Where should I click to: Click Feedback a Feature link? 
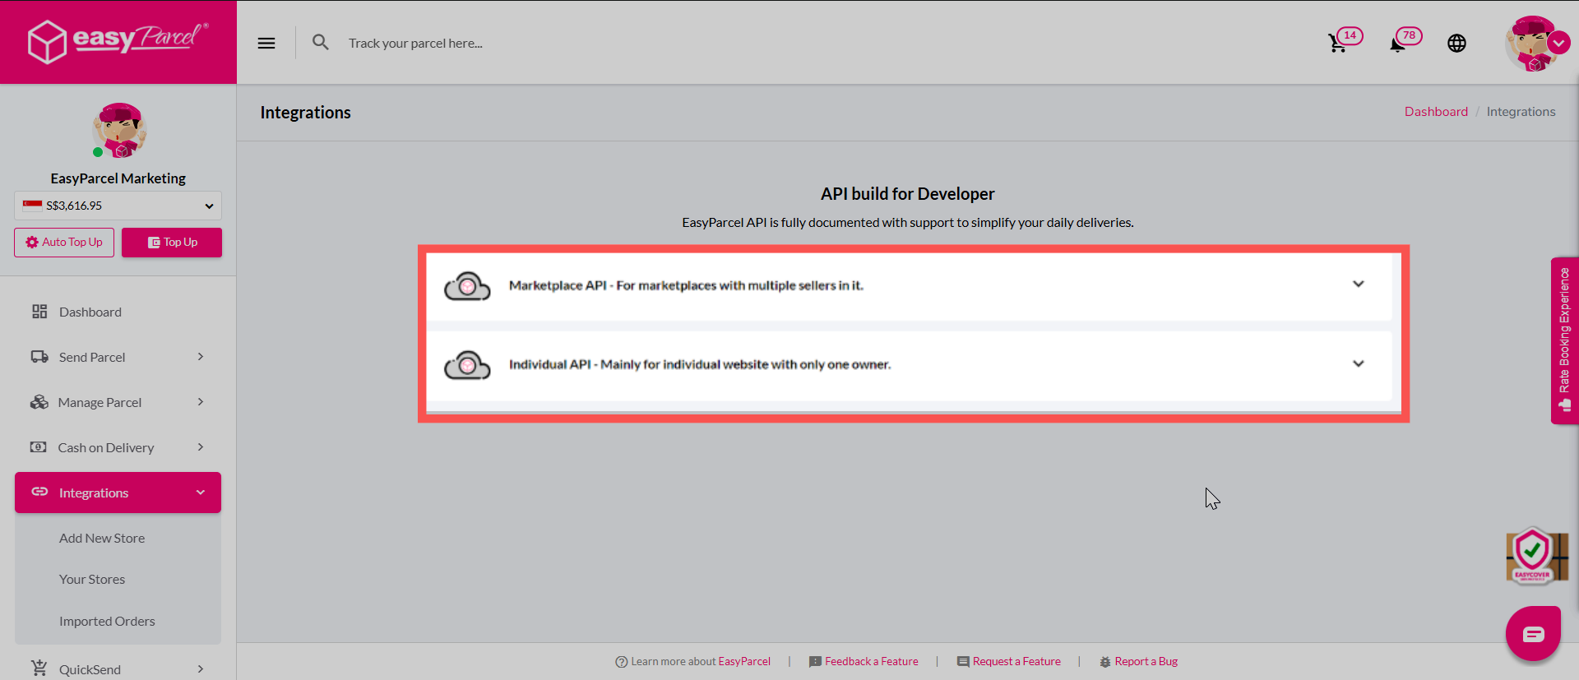(872, 661)
